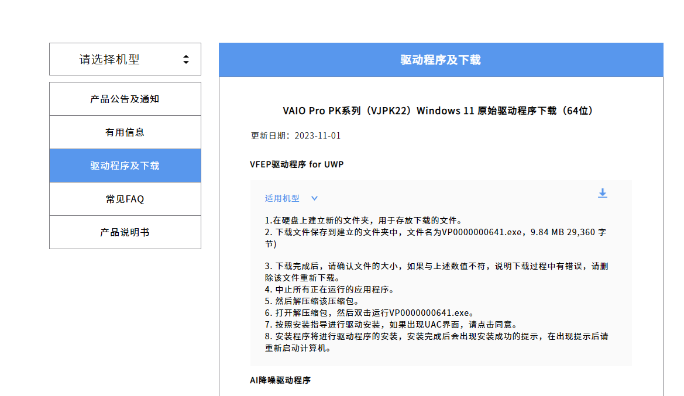The image size is (684, 396).
Task: Open the 请选择机型 model dropdown
Action: (125, 58)
